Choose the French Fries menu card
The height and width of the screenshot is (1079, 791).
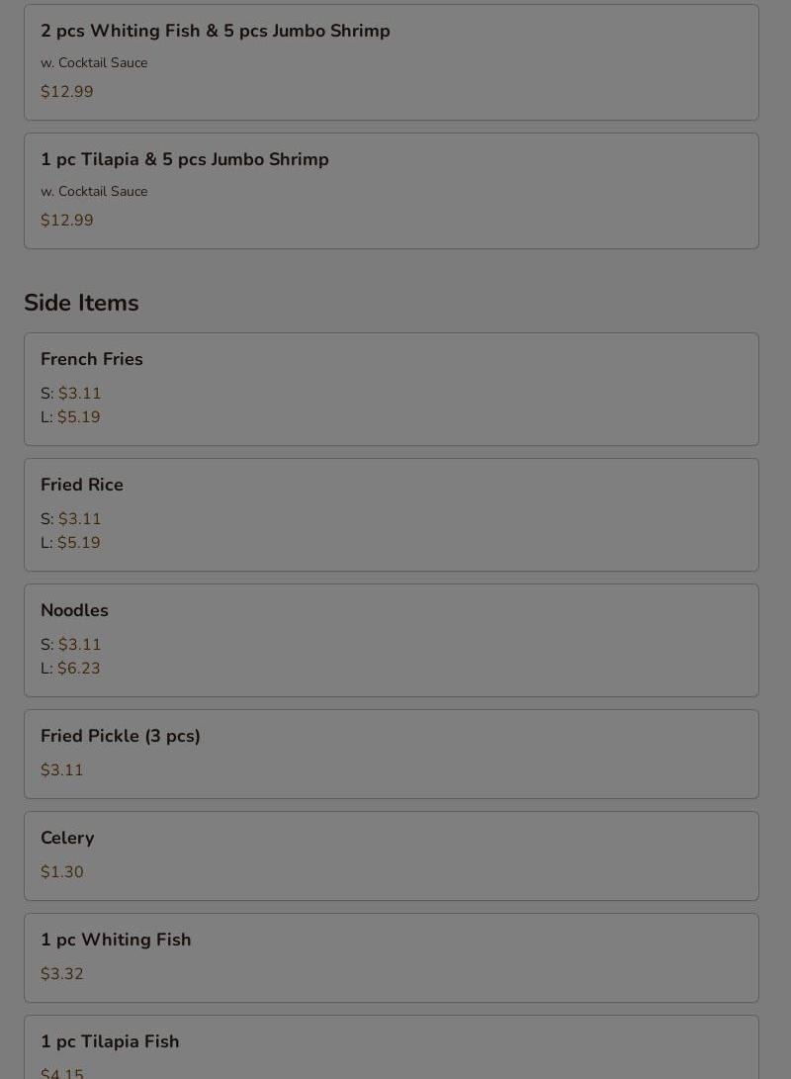[392, 389]
